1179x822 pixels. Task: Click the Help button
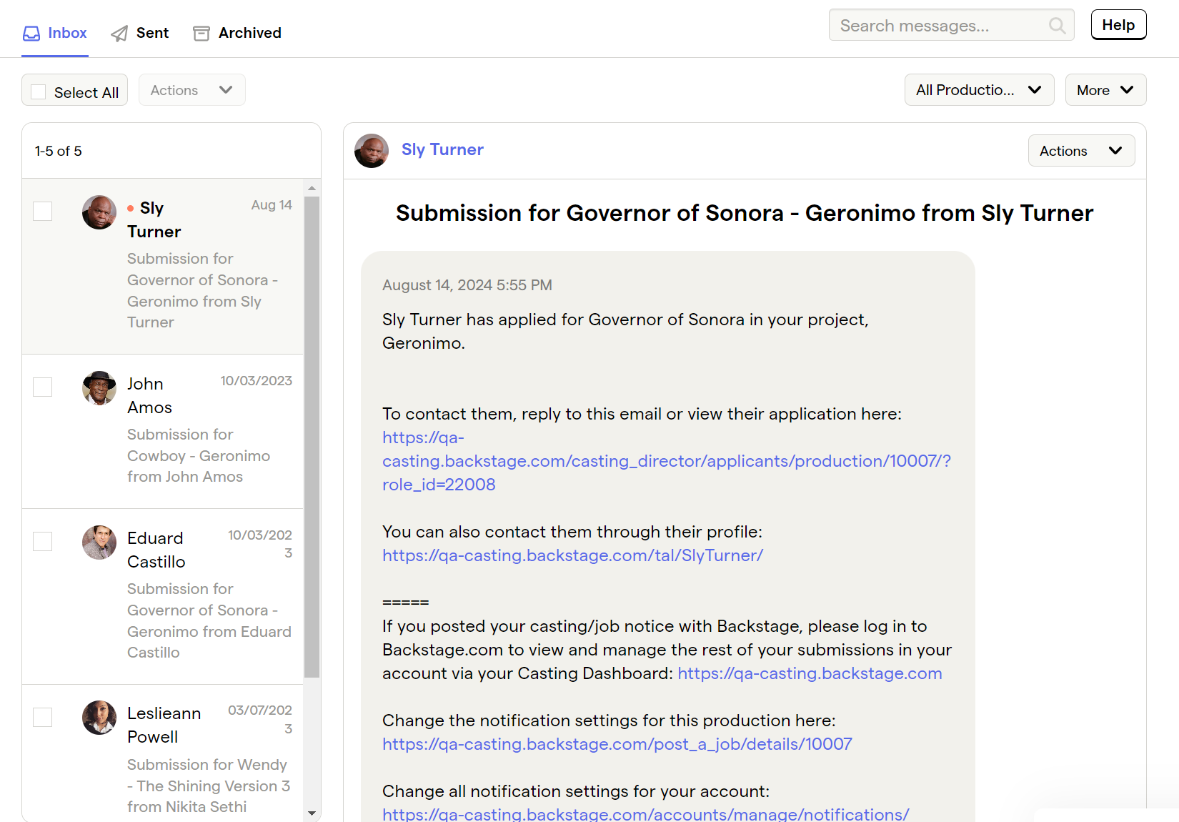click(x=1118, y=25)
